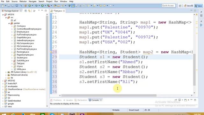204x115 pixels.
Task: Click the New Java Class green icon
Action: click(x=30, y=6)
